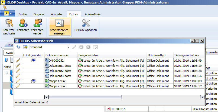Expand the tree node under Name

(7, 73)
